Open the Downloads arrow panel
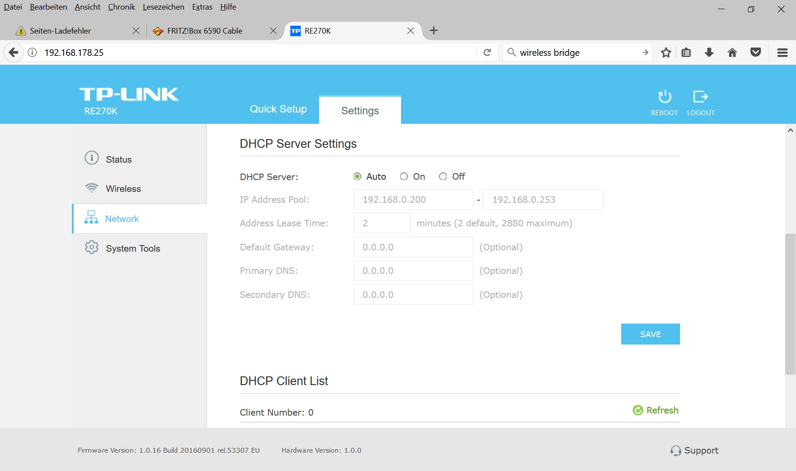Viewport: 796px width, 471px height. (x=709, y=53)
